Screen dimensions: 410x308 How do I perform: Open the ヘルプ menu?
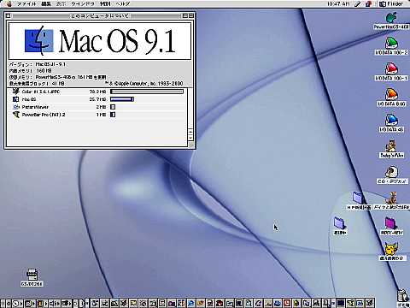click(x=123, y=4)
